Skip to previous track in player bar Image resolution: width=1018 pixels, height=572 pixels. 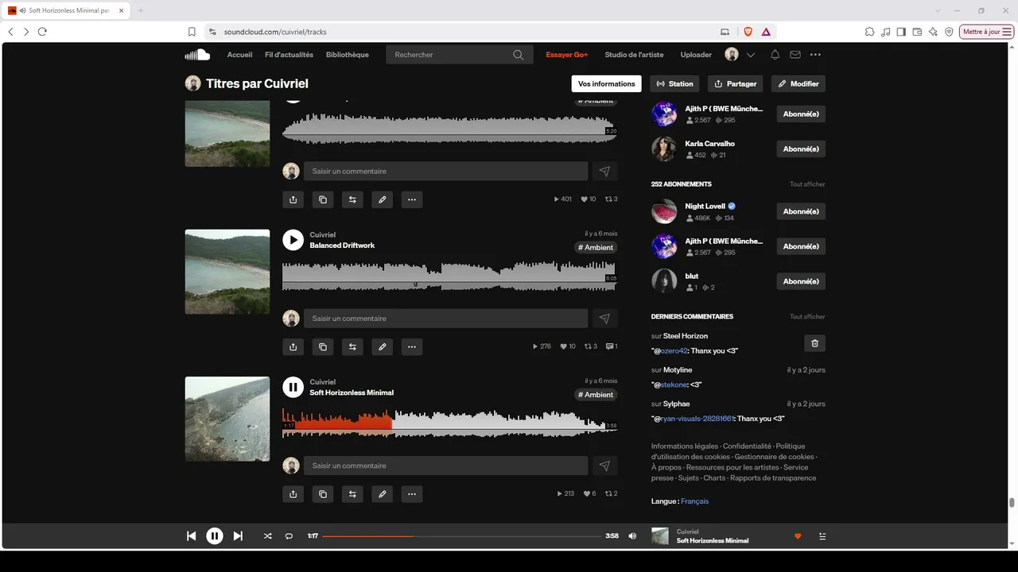tap(191, 536)
